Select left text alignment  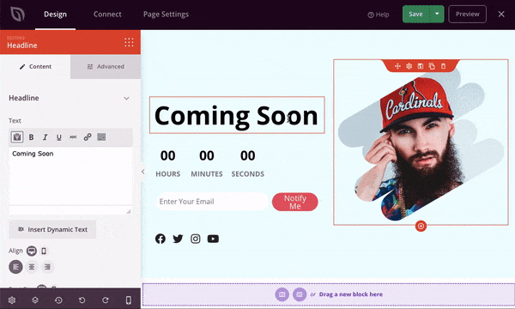click(15, 267)
